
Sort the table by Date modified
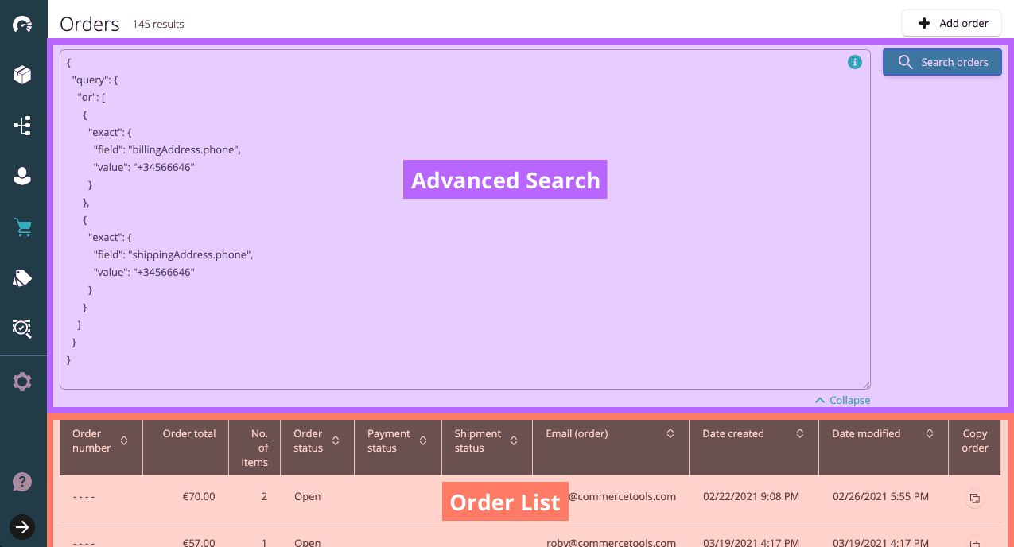click(x=930, y=433)
